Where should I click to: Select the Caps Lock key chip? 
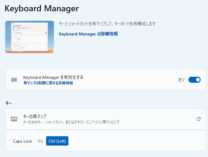(23, 141)
